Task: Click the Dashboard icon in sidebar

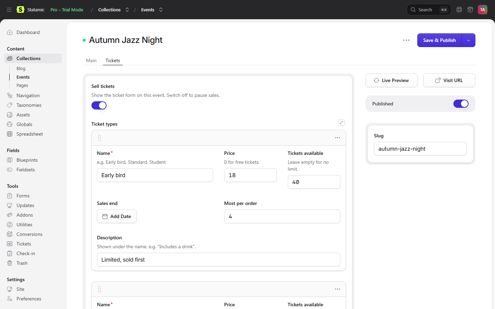Action: tap(10, 32)
